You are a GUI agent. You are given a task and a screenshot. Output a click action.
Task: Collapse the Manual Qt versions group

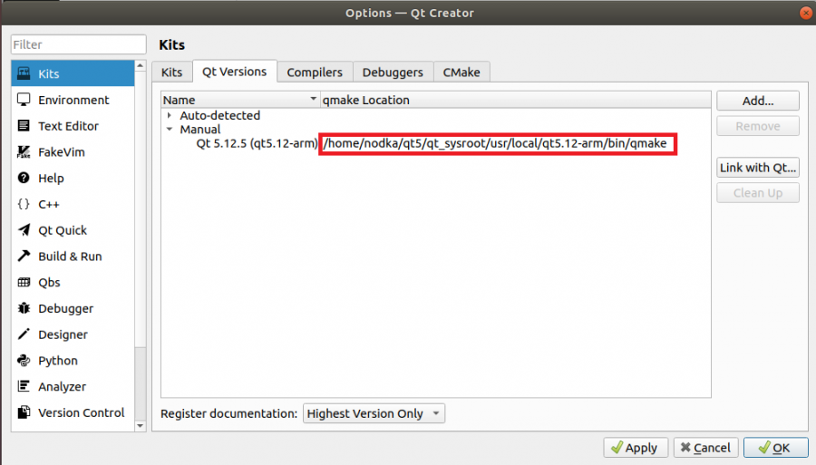click(x=170, y=129)
